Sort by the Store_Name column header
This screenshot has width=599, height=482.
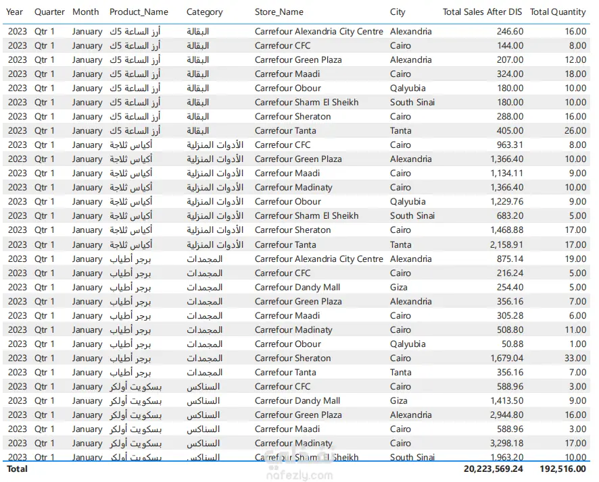(279, 12)
